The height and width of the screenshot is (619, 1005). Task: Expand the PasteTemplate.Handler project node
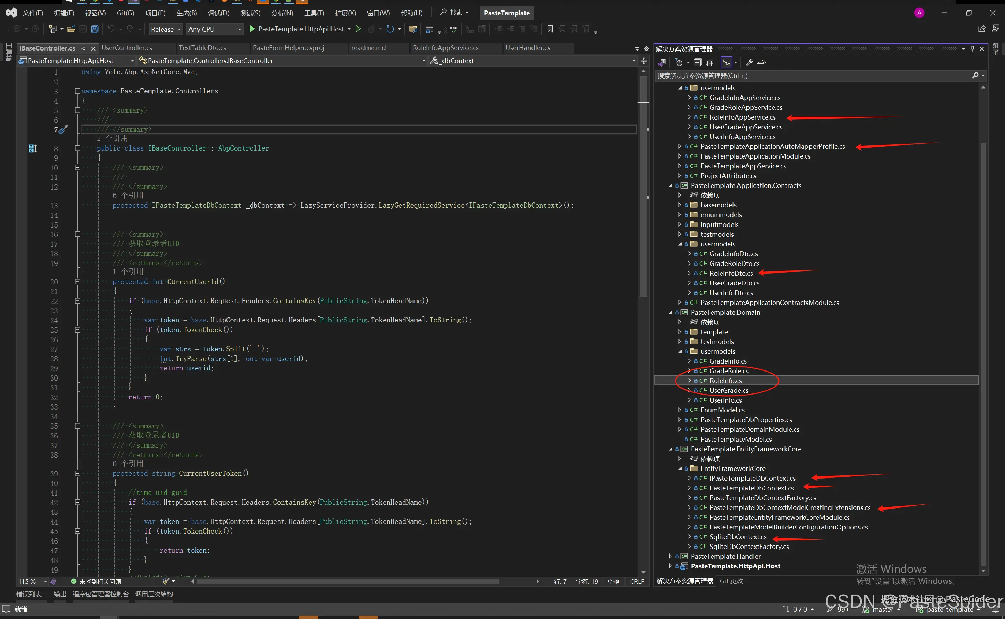(x=670, y=556)
